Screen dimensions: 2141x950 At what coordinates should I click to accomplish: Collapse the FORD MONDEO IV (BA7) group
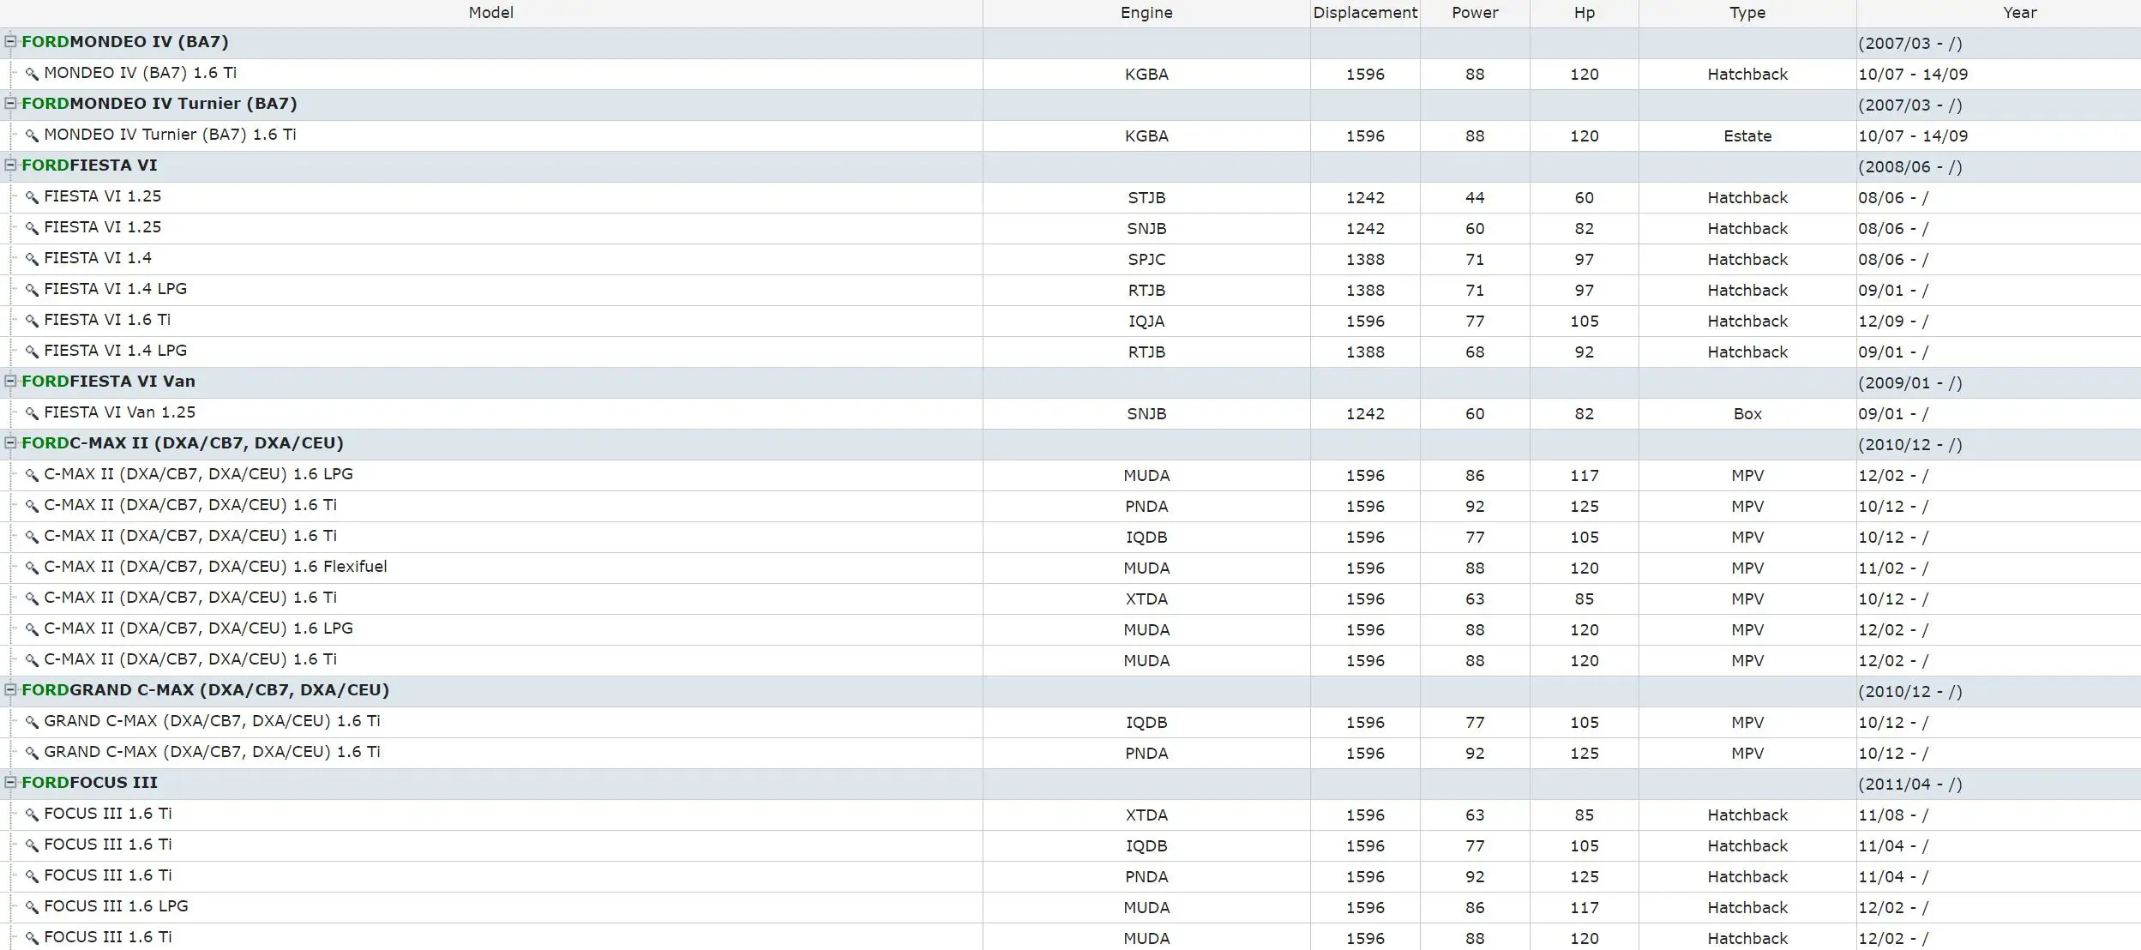[11, 41]
